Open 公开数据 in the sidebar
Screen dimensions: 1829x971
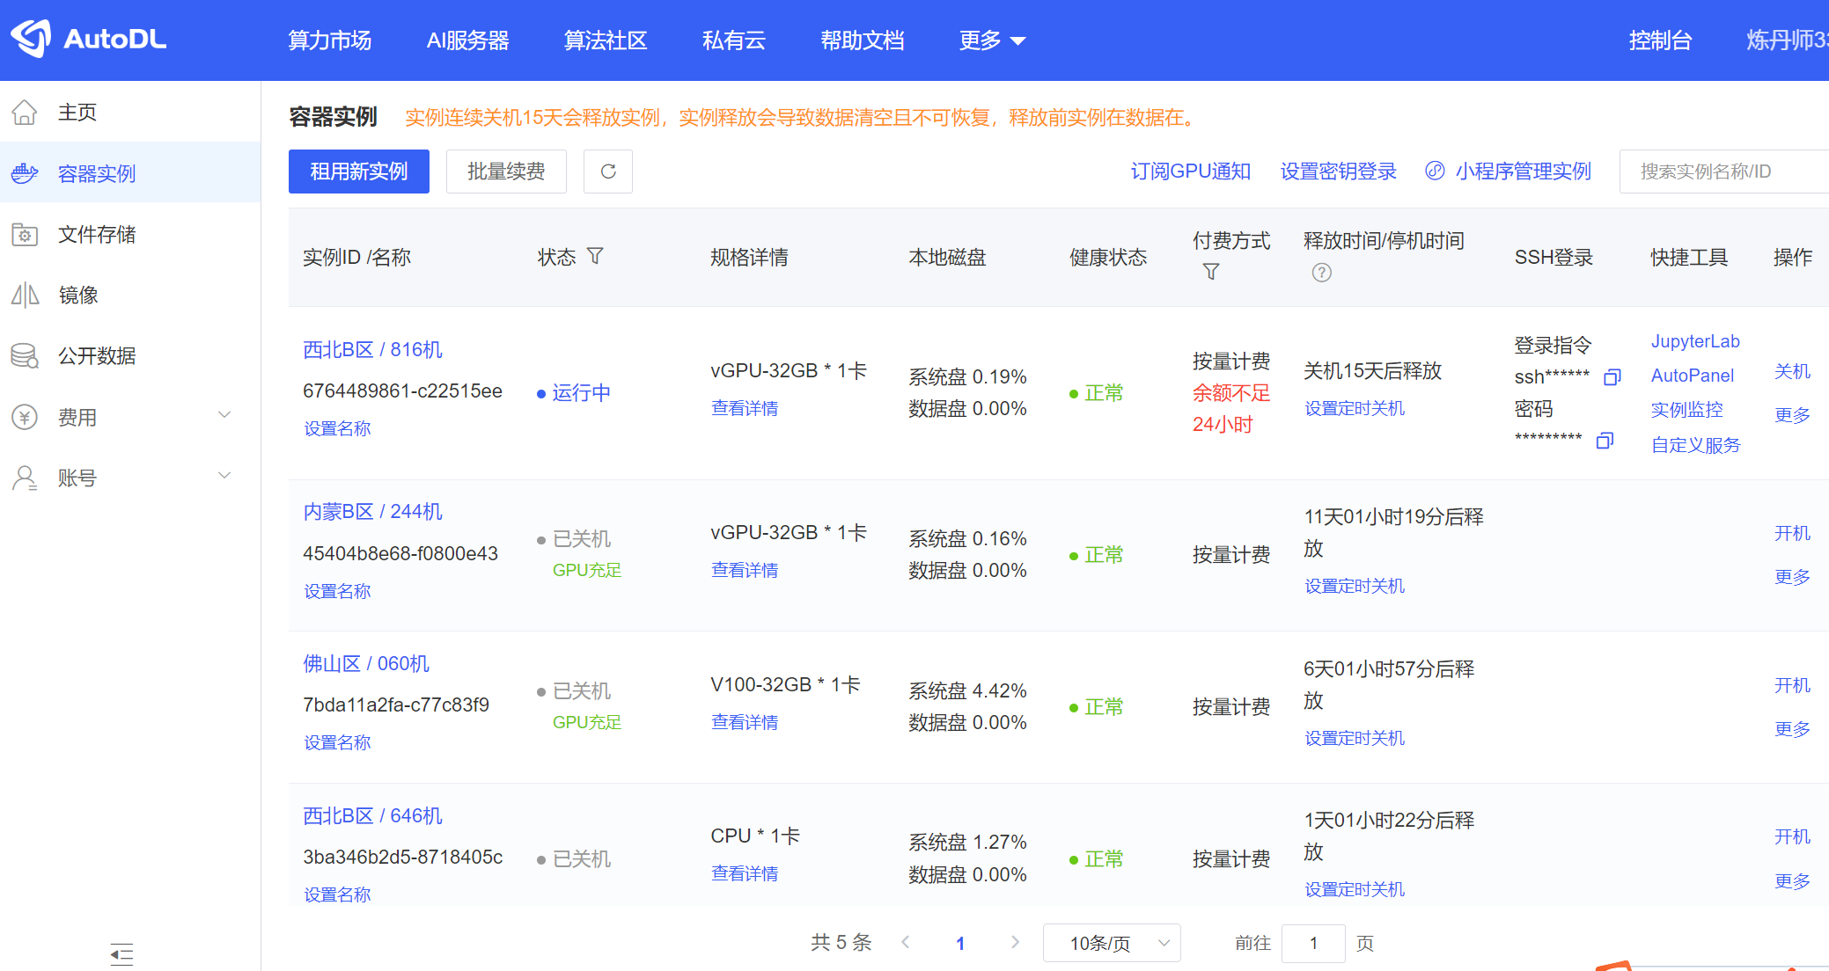coord(97,355)
